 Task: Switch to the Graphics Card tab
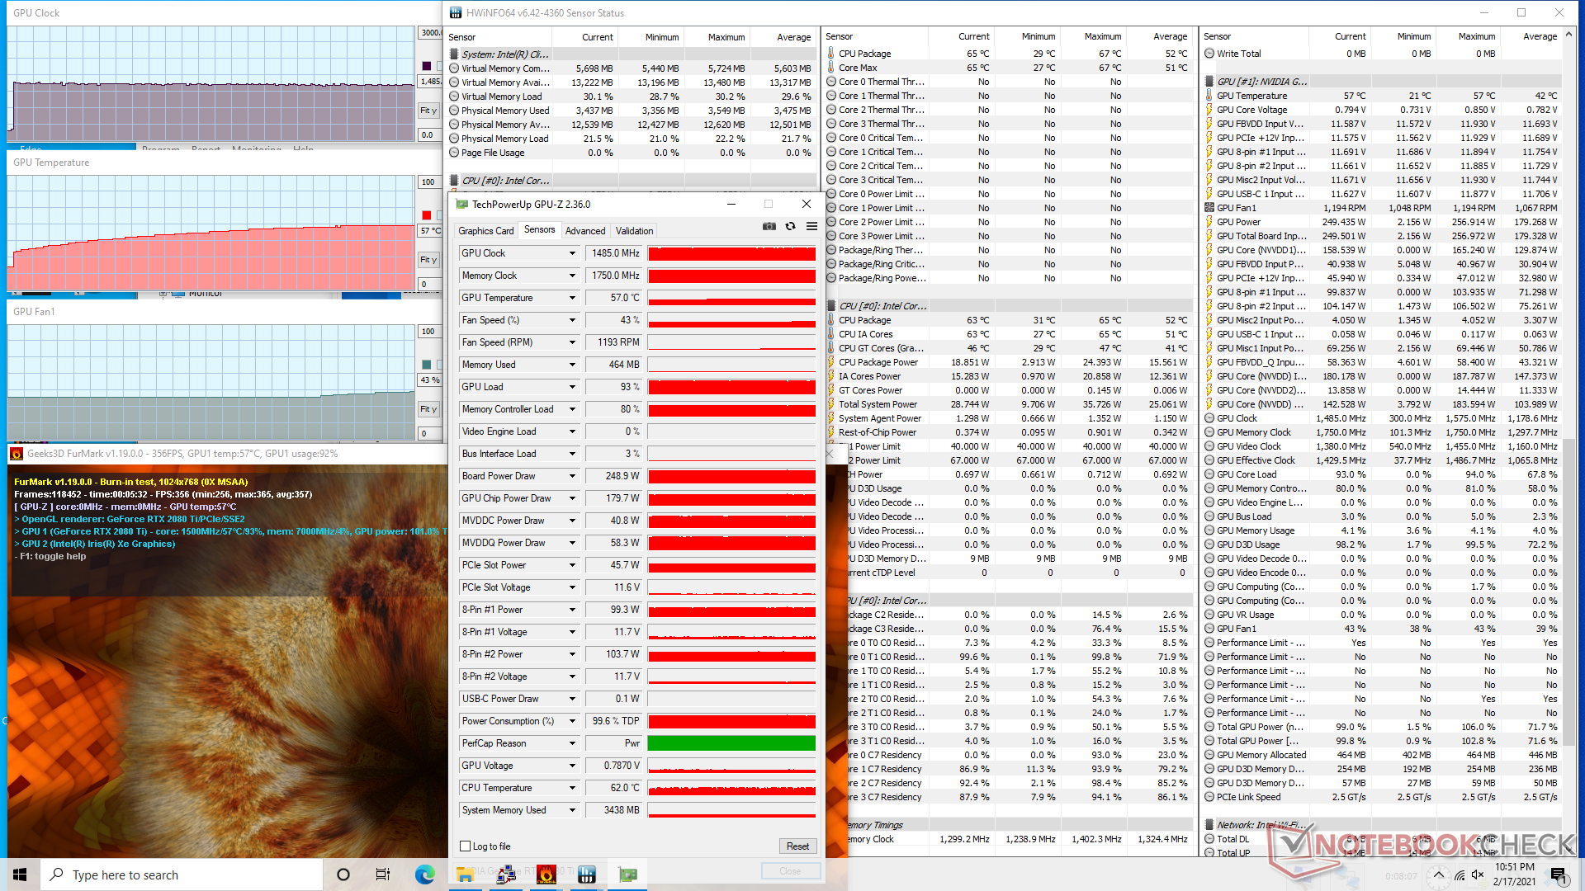click(486, 231)
